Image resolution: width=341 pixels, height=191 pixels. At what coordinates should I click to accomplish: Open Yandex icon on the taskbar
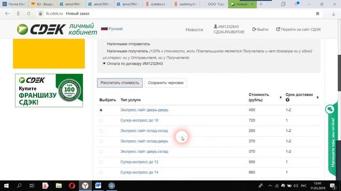pyautogui.click(x=45, y=186)
